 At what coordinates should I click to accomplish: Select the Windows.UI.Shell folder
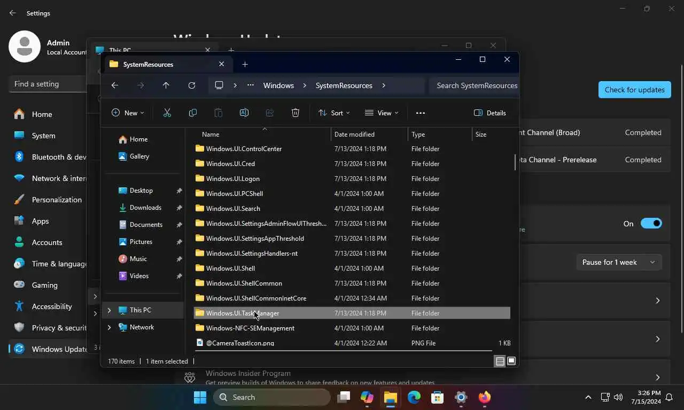pos(352,269)
